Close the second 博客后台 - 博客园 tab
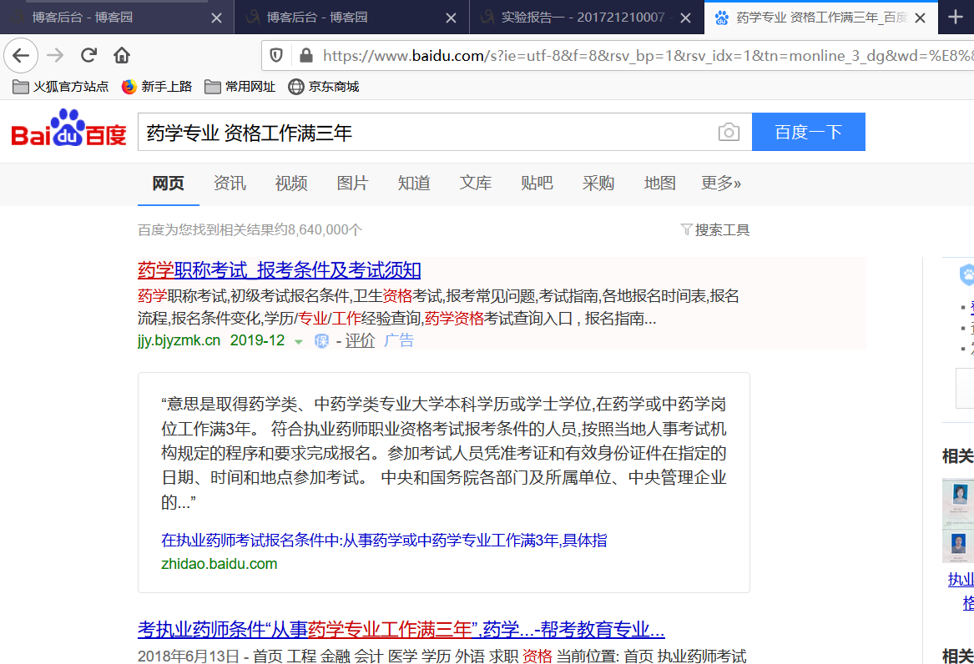 tap(451, 18)
